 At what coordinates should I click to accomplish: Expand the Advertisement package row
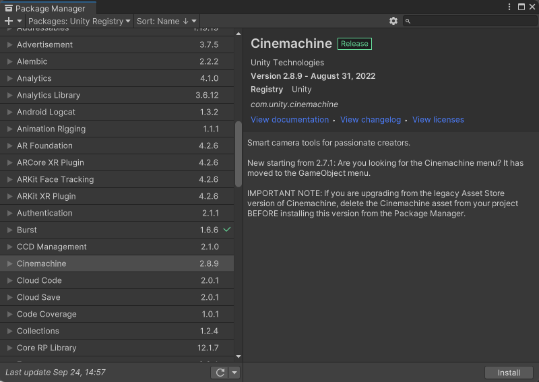click(x=9, y=44)
